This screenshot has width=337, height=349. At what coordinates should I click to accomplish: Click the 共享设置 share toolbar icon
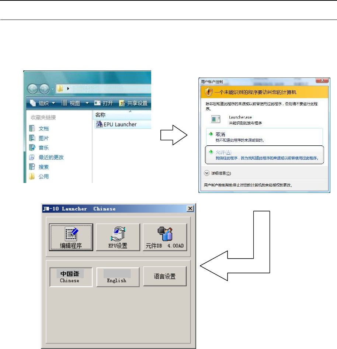tap(122, 103)
